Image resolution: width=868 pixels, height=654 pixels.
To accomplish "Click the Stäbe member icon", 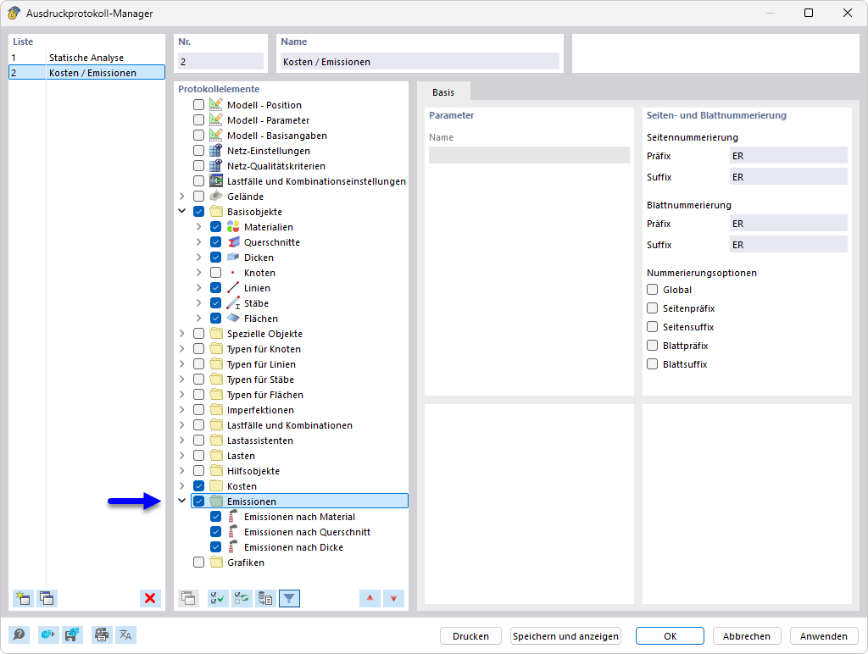I will tap(233, 303).
